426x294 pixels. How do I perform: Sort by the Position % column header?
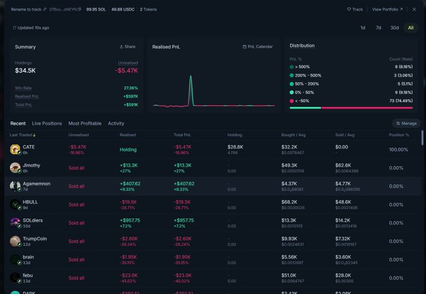[399, 135]
